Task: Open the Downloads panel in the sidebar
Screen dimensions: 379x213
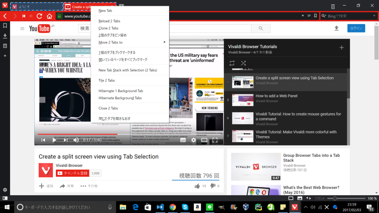Action: pos(5,36)
